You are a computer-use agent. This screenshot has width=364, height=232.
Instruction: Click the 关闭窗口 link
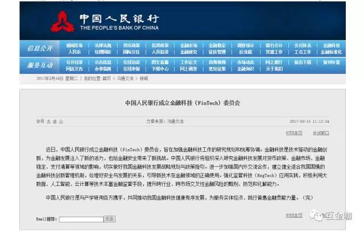[321, 133]
